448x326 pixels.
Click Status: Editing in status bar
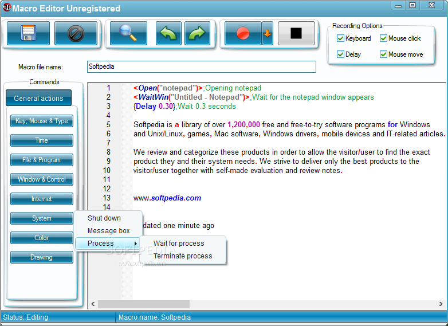(25, 317)
